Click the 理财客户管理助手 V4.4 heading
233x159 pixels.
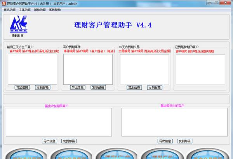(113, 25)
